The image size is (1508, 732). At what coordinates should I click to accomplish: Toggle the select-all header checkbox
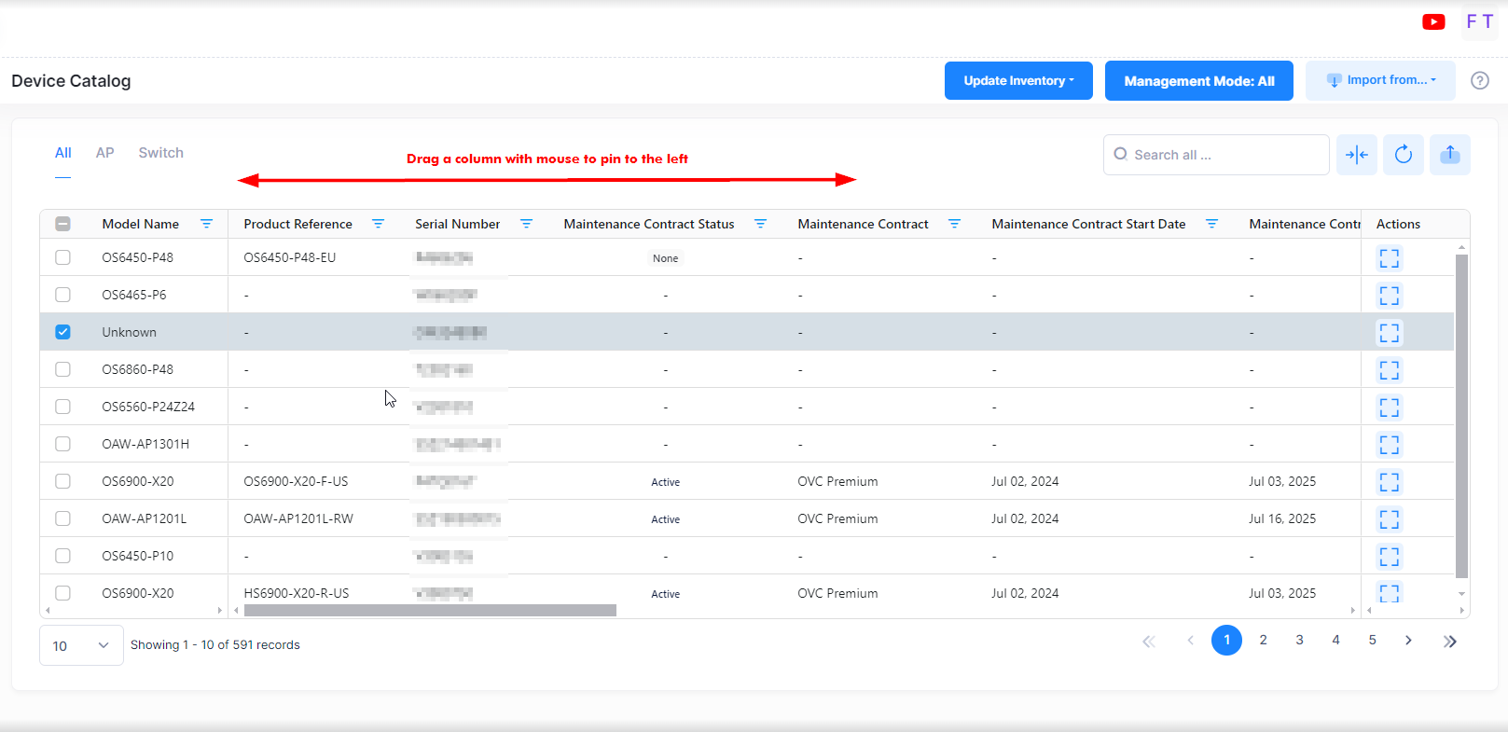[x=62, y=224]
